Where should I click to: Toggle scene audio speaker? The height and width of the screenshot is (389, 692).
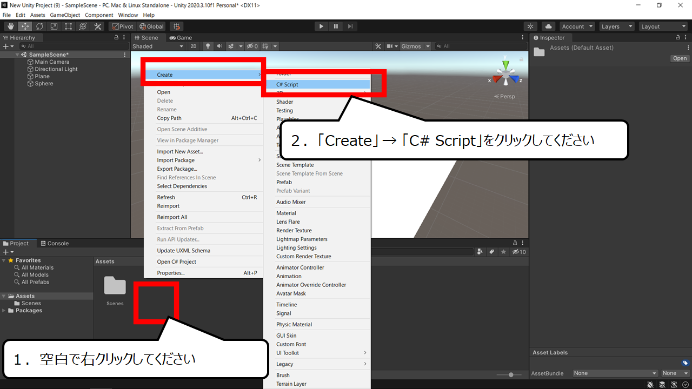point(219,46)
